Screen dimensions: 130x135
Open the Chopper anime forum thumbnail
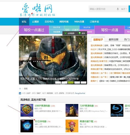(x=72, y=126)
